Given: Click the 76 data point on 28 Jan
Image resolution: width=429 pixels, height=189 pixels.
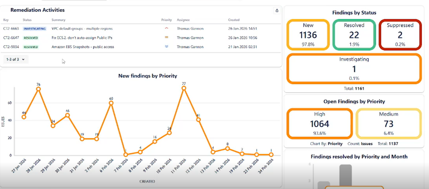Looking at the screenshot, I should coord(38,89).
